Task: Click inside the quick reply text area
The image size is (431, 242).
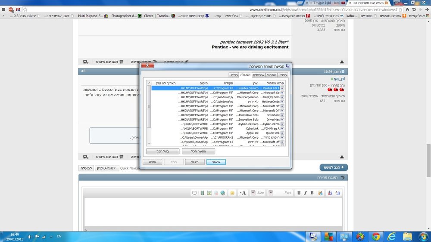Action: 213,212
